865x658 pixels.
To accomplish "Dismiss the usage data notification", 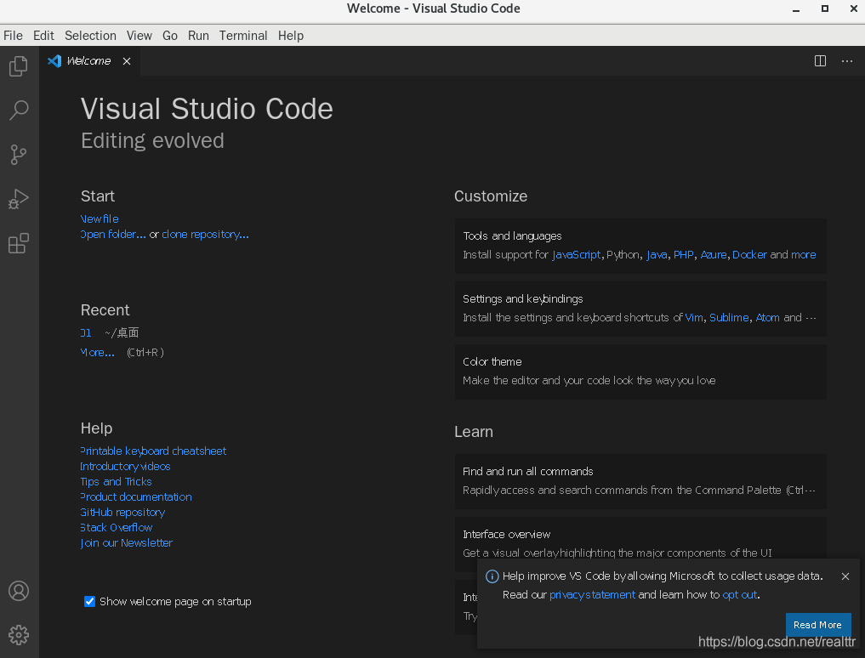I will (845, 576).
